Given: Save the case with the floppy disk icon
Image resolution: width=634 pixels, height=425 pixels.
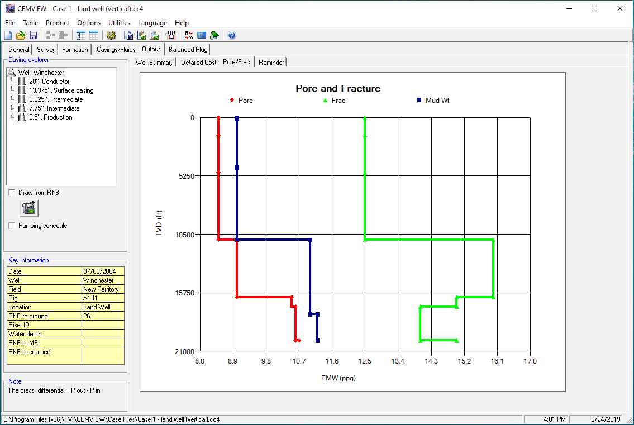Looking at the screenshot, I should (x=33, y=35).
